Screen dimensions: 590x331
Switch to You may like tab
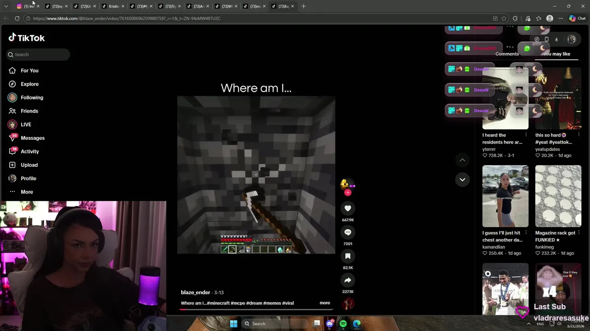point(557,54)
